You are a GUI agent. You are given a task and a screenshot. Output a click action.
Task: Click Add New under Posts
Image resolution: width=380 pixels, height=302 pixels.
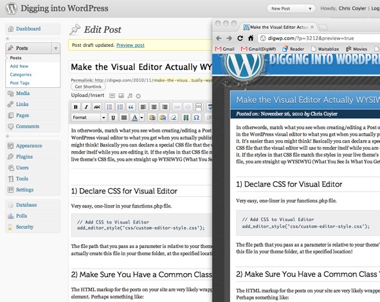[x=19, y=66]
